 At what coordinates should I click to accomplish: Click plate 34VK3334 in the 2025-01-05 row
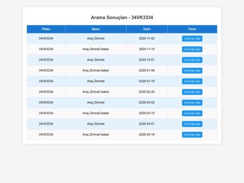tap(46, 70)
